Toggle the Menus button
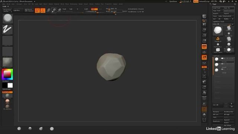Viewport: 238px width, 134px height. click(196, 1)
